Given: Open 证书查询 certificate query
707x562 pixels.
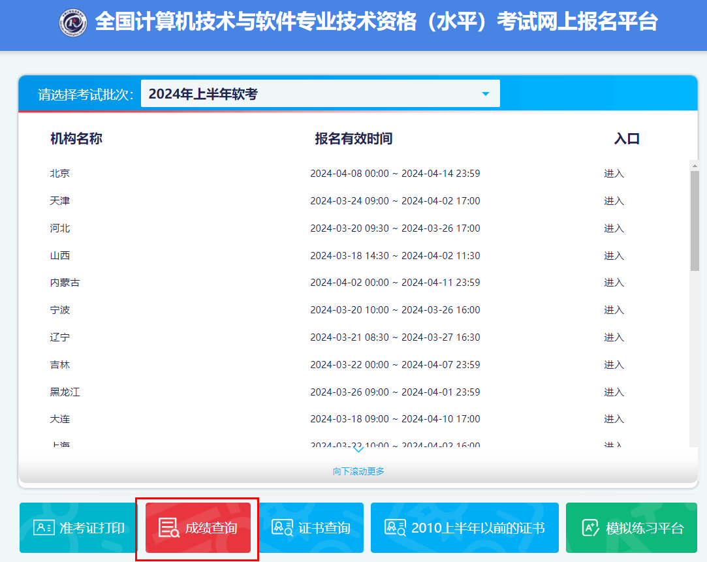Looking at the screenshot, I should coord(311,527).
